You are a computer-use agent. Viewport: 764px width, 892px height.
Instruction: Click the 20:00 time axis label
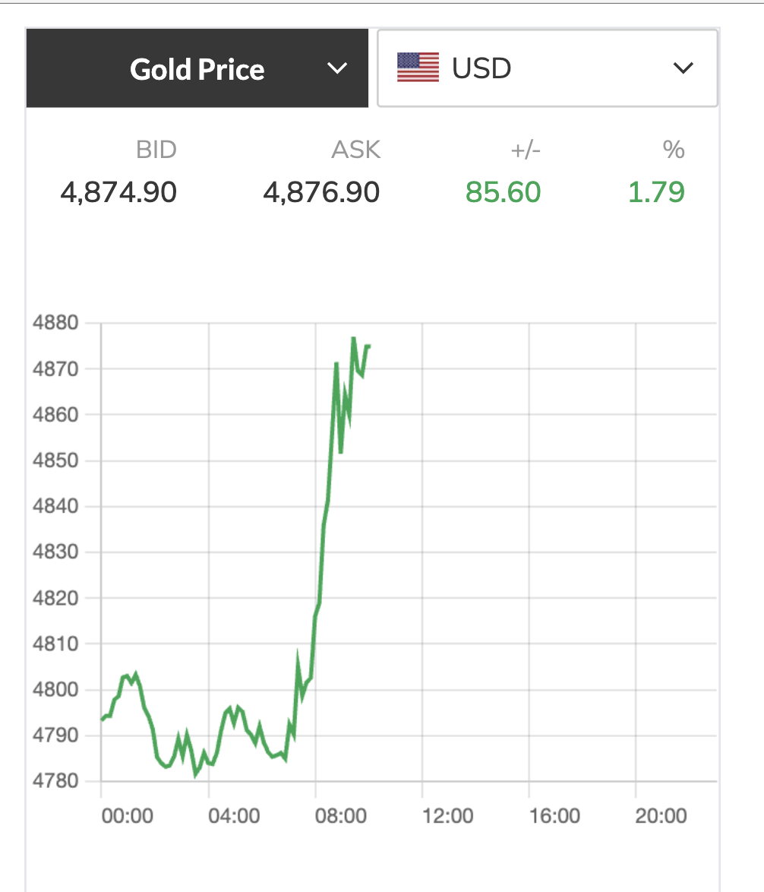coord(661,816)
